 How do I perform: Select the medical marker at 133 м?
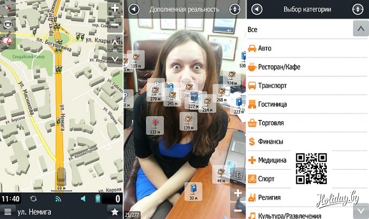click(x=155, y=126)
